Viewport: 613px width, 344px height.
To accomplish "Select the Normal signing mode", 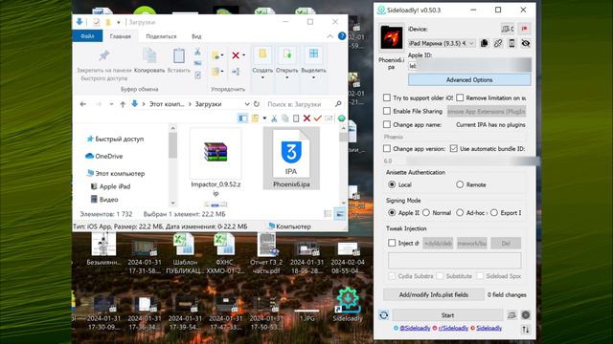I will tap(426, 212).
